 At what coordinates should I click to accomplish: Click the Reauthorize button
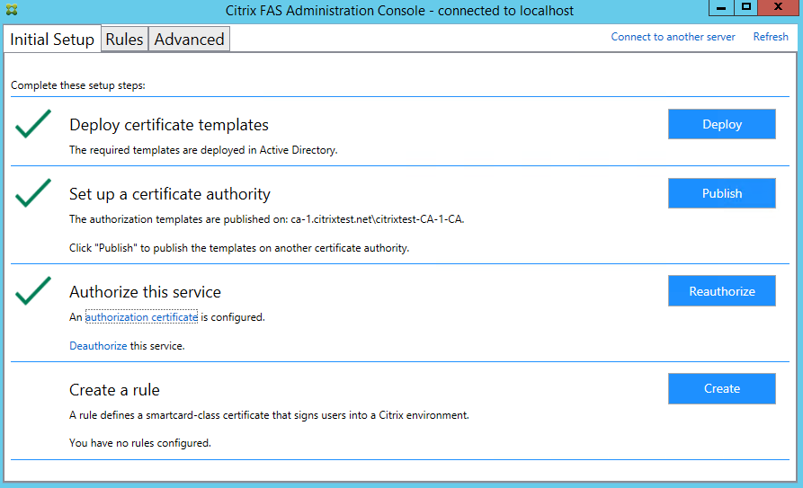point(721,291)
